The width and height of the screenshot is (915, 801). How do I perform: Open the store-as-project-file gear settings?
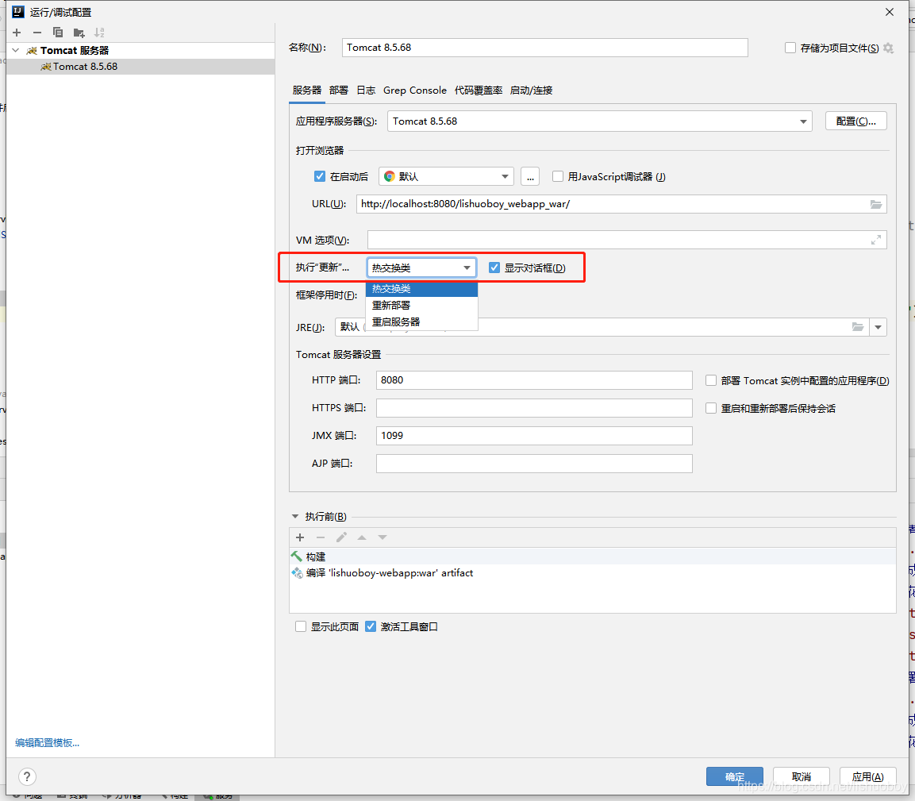click(888, 48)
